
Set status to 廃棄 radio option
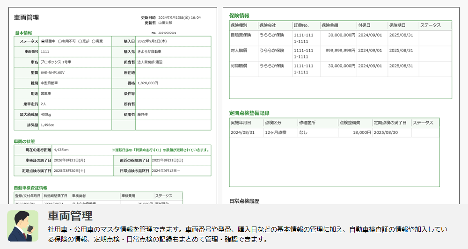point(94,41)
